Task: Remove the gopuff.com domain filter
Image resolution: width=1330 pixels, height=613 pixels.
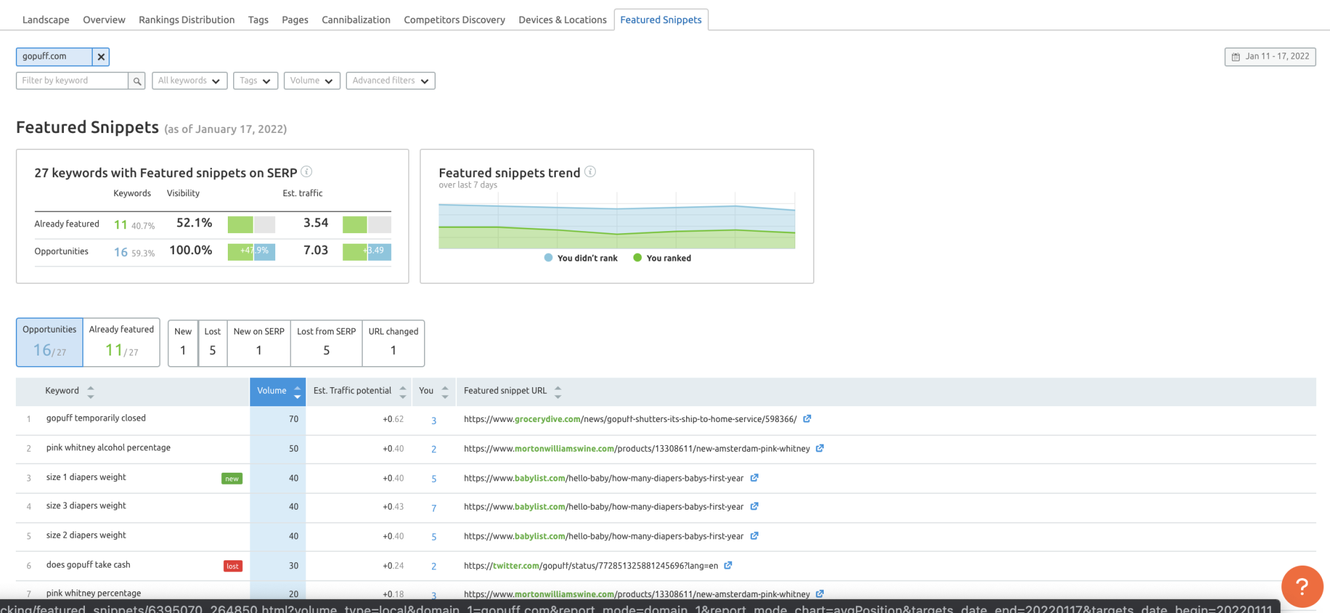Action: 101,57
